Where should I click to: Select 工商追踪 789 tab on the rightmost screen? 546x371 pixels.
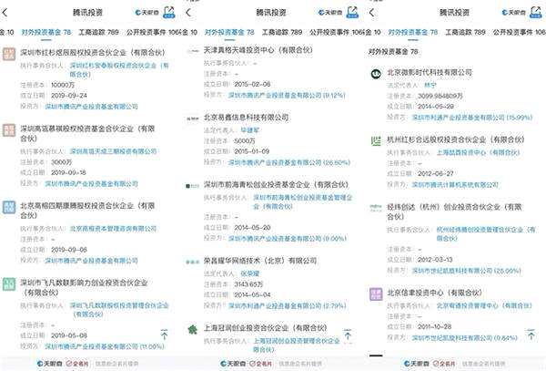point(465,33)
